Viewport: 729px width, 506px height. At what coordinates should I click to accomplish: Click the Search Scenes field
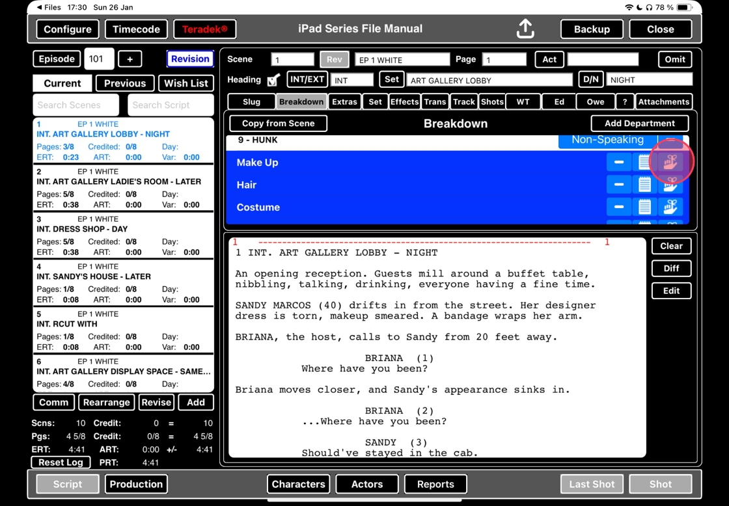tap(76, 105)
